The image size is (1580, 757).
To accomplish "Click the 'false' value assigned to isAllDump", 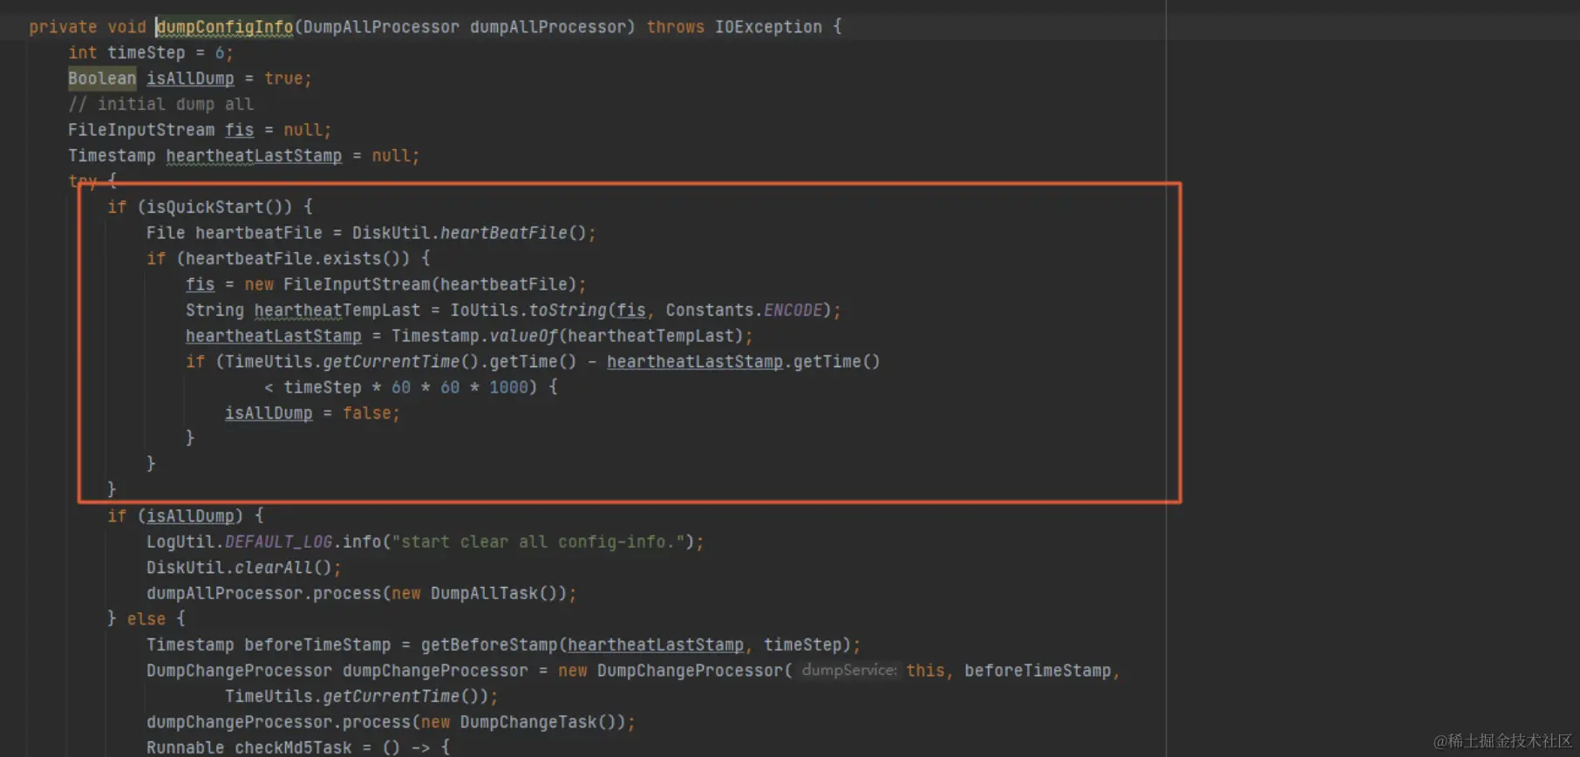I will [x=366, y=413].
